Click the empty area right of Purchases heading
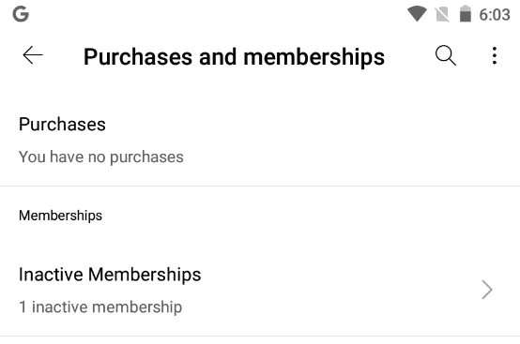 coord(312,125)
